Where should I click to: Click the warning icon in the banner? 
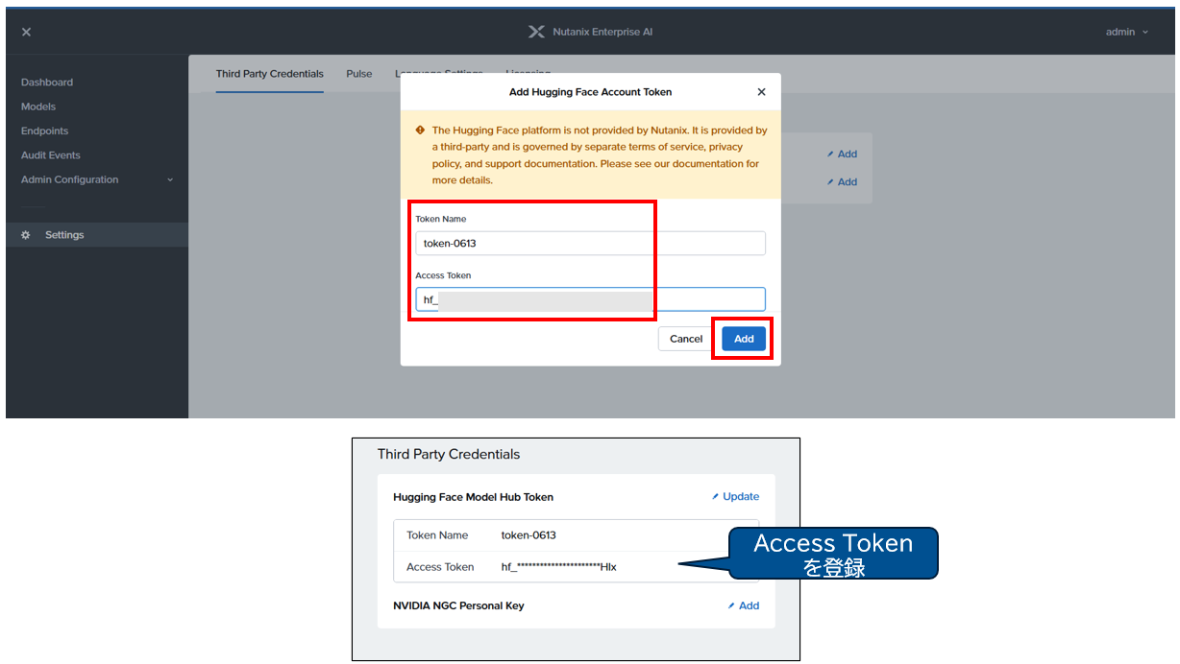(x=420, y=130)
